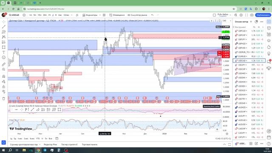Select the ruler Measure tool
The image size is (272, 153).
pos(4,64)
